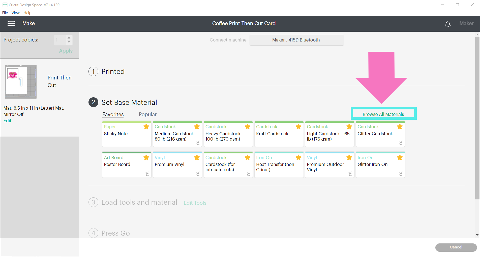The image size is (480, 257).
Task: Open the View menu
Action: (x=15, y=13)
